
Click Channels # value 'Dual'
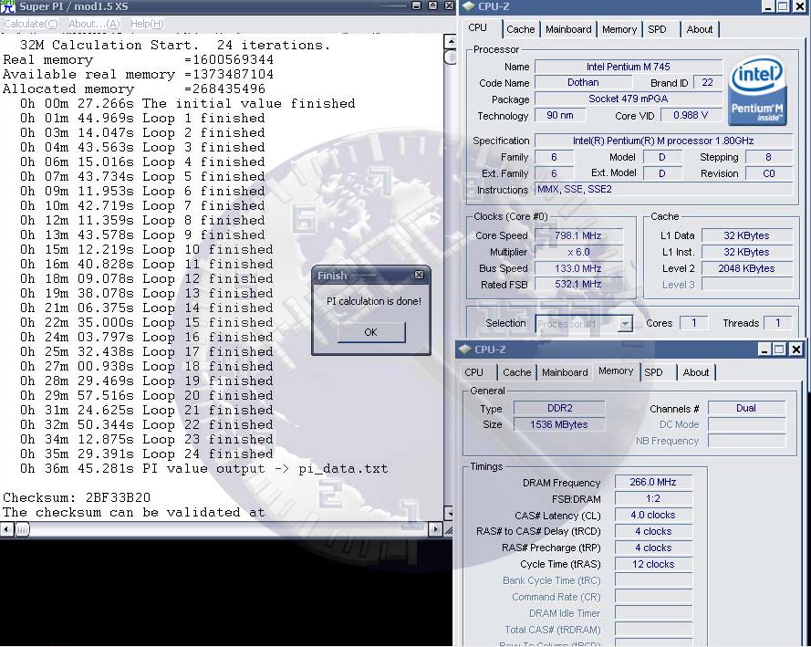pyautogui.click(x=746, y=408)
